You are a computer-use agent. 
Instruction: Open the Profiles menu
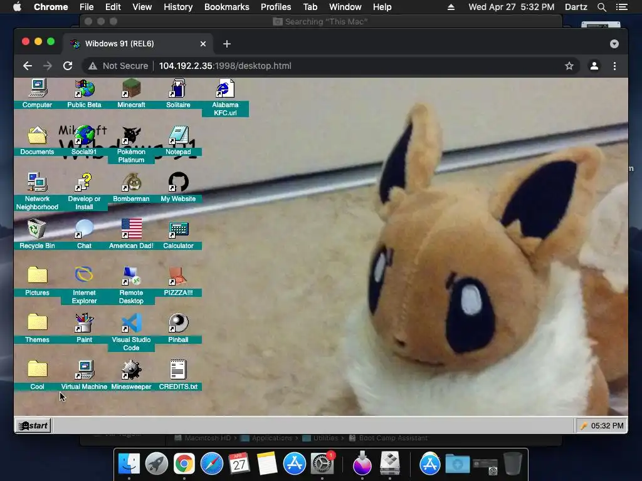(276, 7)
